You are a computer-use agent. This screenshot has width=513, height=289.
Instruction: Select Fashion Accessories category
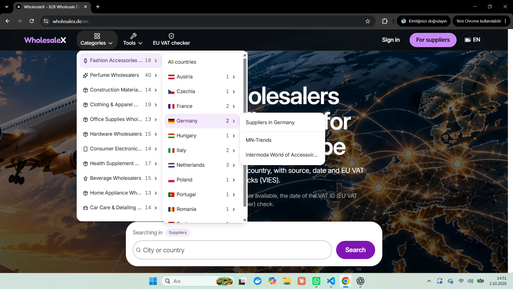point(120,60)
